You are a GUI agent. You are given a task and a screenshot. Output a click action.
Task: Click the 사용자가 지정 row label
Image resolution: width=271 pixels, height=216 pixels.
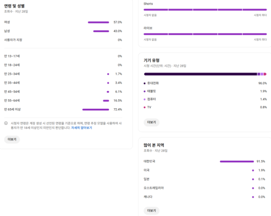[13, 40]
